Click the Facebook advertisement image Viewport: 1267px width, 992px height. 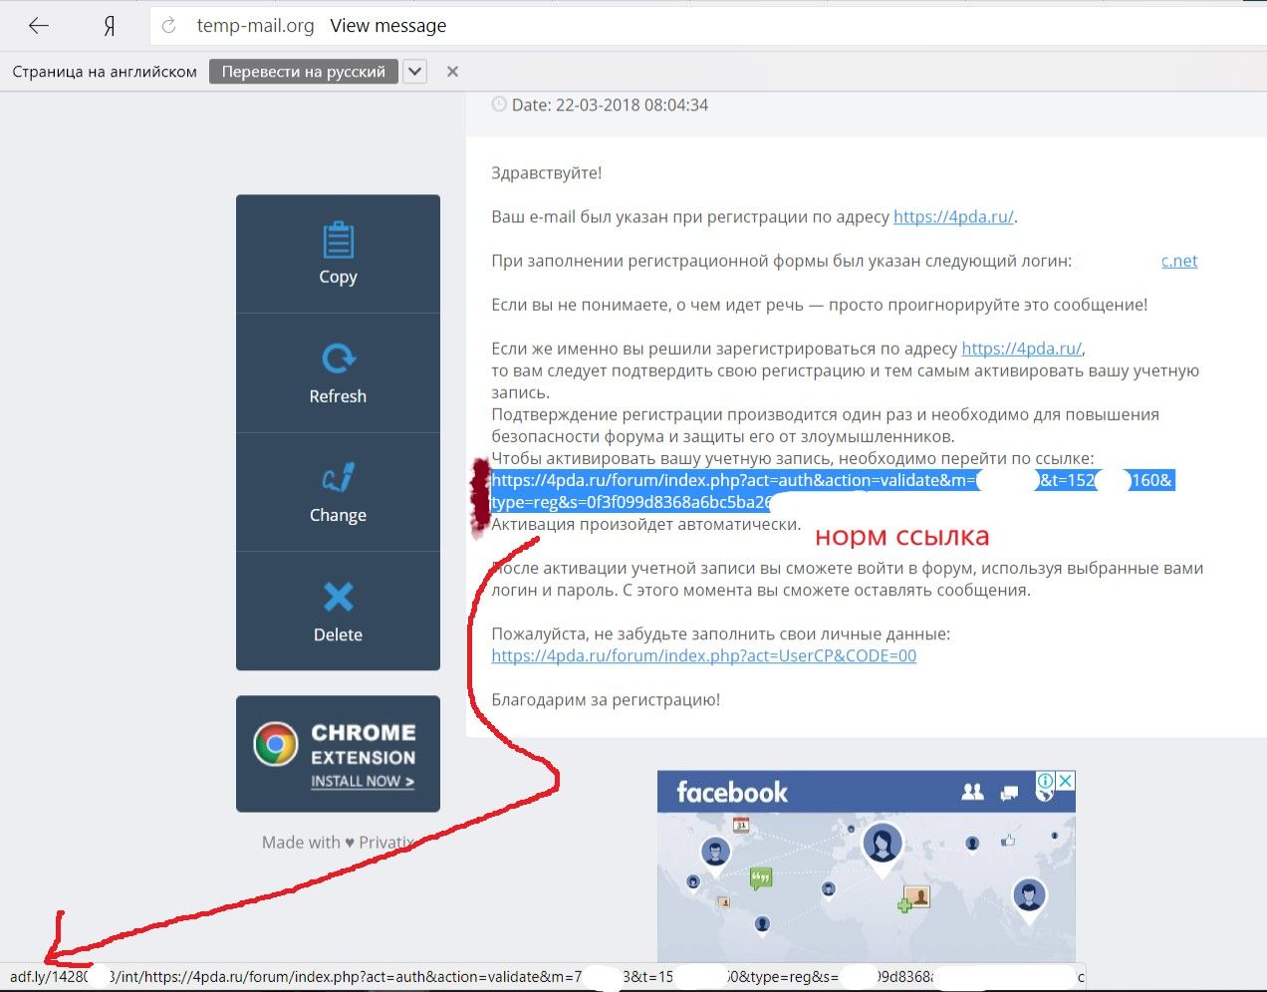pyautogui.click(x=866, y=867)
